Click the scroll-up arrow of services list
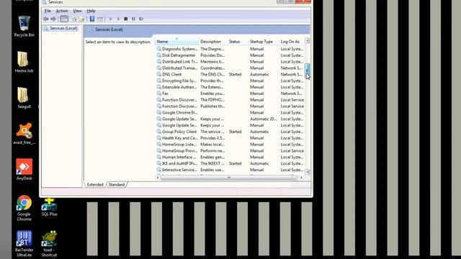This screenshot has height=259, width=461. (x=308, y=41)
